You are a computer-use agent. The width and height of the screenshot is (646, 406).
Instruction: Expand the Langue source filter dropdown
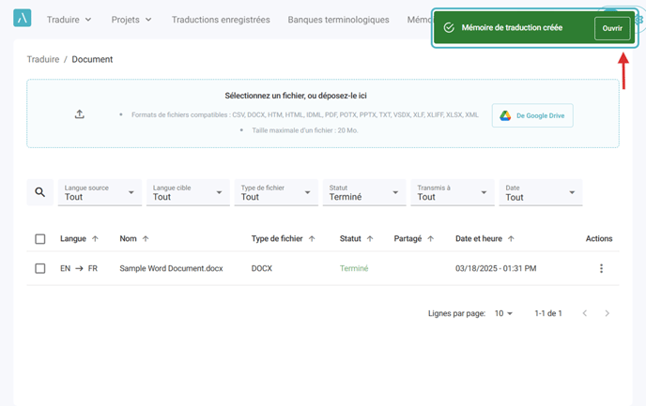click(x=100, y=192)
